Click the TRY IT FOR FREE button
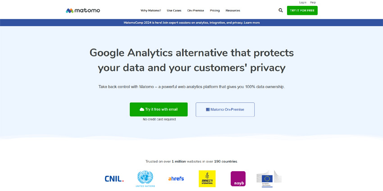383x191 pixels. 302,10
